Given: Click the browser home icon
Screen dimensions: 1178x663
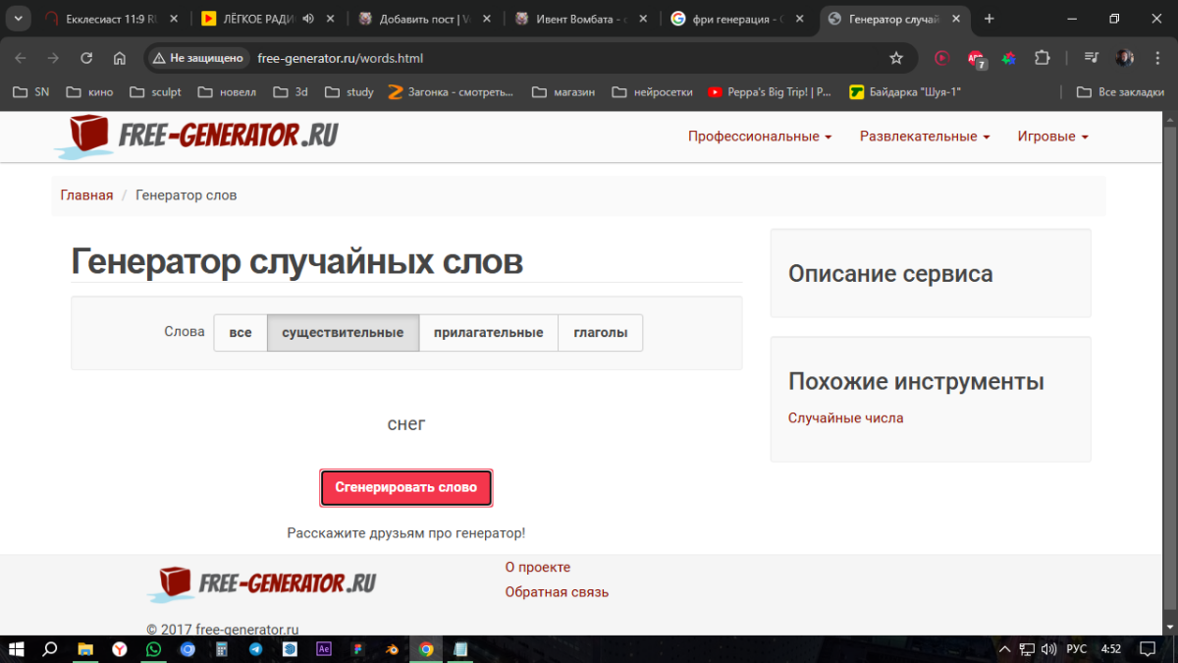Looking at the screenshot, I should point(120,58).
